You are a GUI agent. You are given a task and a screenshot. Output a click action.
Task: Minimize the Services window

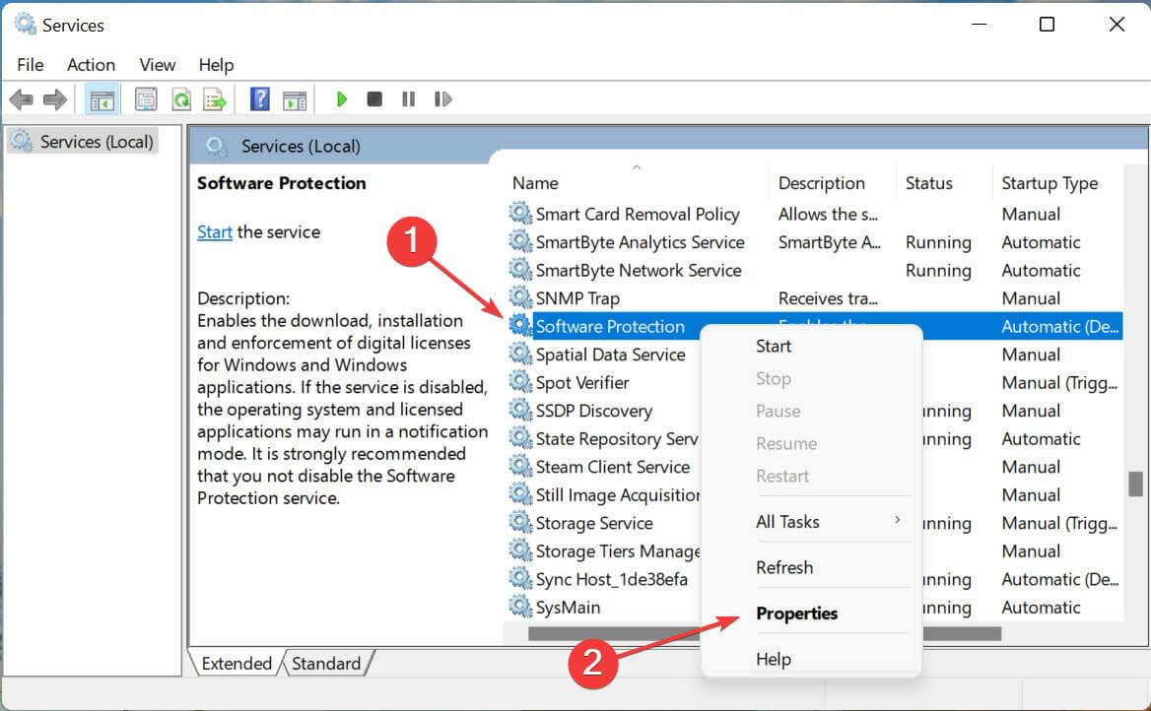pyautogui.click(x=979, y=25)
